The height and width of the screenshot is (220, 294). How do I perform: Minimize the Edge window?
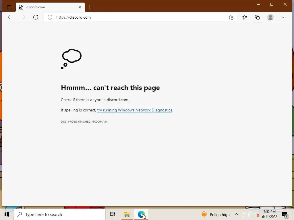point(259,4)
